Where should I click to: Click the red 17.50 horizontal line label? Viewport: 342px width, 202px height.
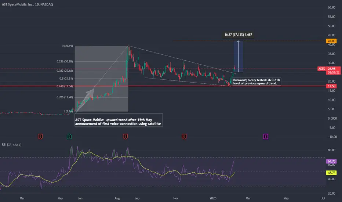[331, 86]
